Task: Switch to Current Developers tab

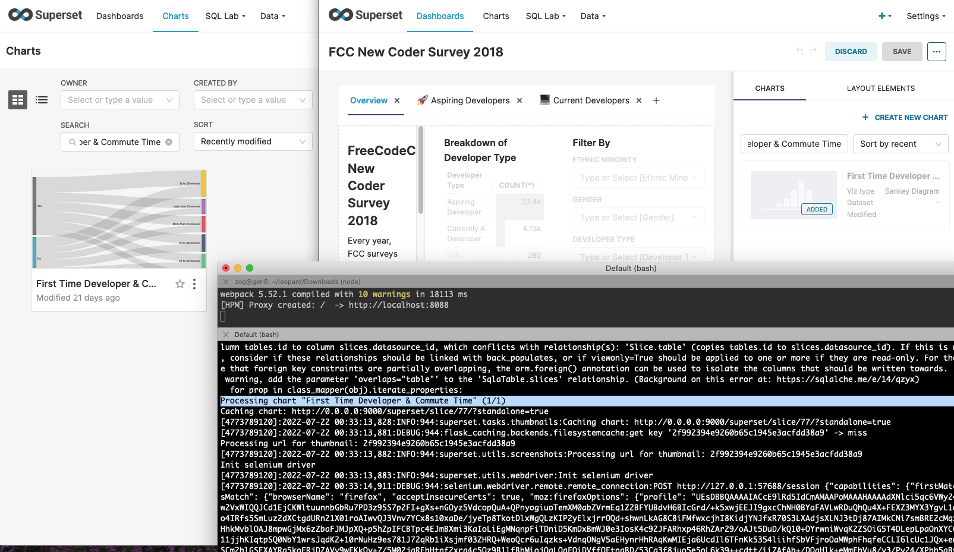Action: [x=584, y=100]
